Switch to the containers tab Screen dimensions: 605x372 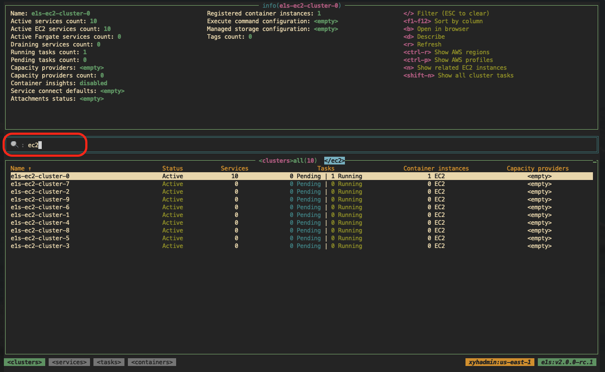pyautogui.click(x=152, y=362)
